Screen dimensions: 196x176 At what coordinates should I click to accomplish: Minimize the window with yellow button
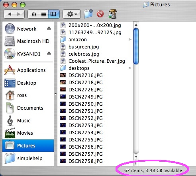[x=14, y=5]
